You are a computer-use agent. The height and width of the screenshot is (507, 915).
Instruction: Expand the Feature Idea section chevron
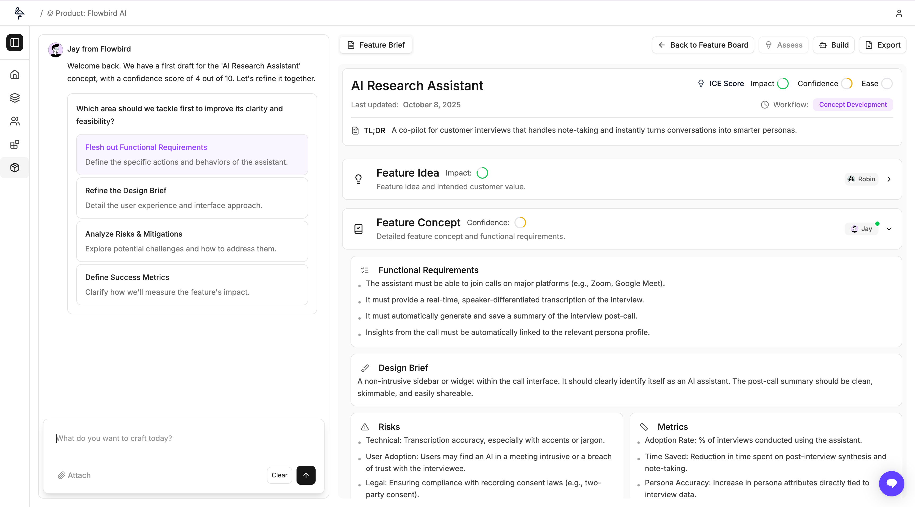click(x=889, y=179)
